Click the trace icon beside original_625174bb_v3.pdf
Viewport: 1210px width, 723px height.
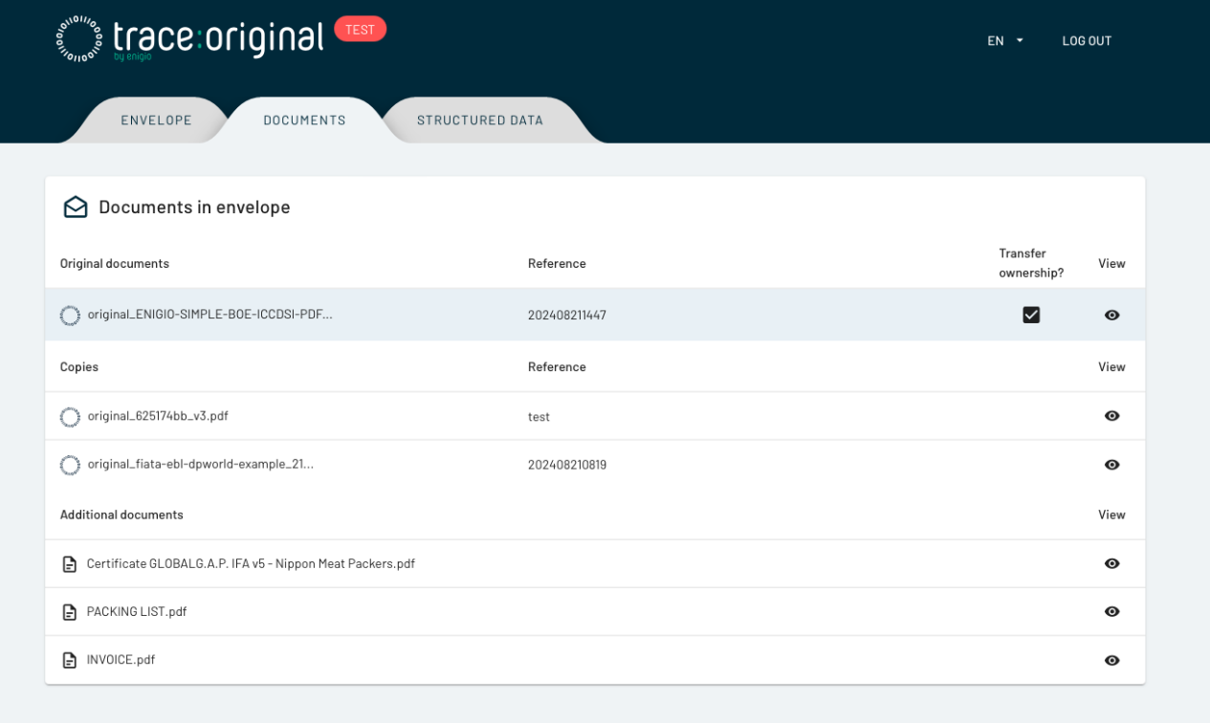70,416
